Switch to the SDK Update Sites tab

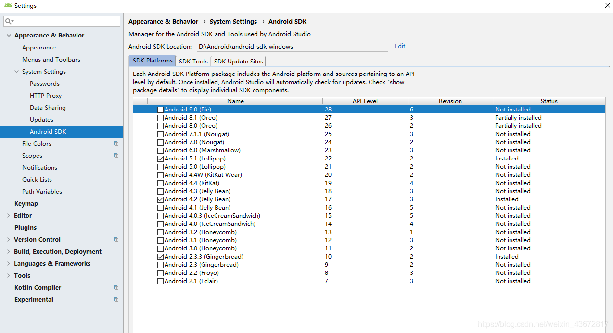coord(238,61)
